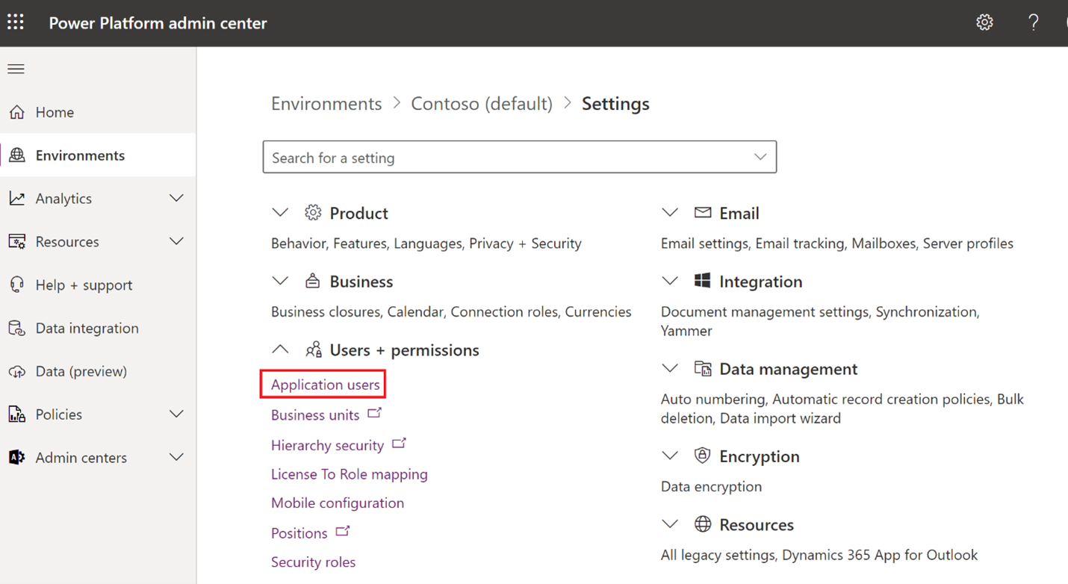Click the Data management icon
This screenshot has height=584, width=1068.
[x=703, y=368]
